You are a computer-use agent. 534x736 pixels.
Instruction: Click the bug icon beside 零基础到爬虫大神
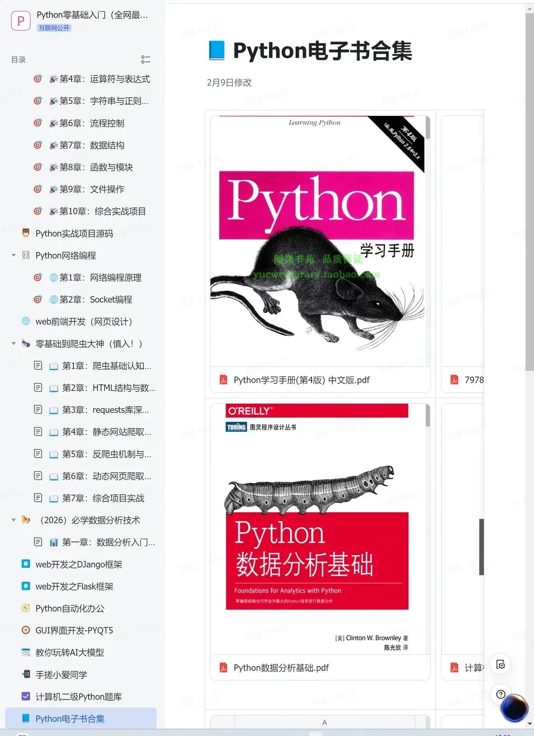point(26,343)
